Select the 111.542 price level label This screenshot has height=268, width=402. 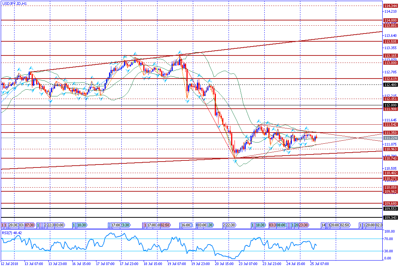(390, 124)
